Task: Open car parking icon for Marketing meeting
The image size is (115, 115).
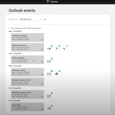Action: pyautogui.click(x=57, y=74)
